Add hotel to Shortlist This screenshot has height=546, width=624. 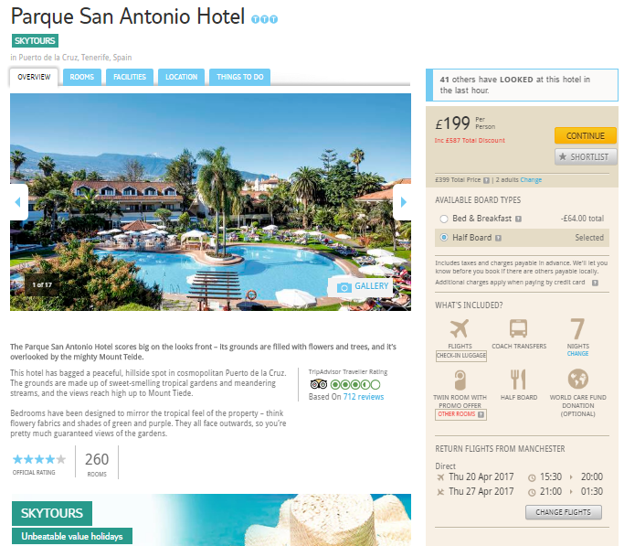586,157
